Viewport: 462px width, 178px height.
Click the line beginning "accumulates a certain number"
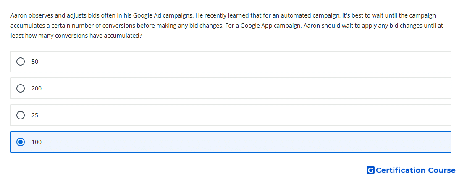[x=227, y=26]
